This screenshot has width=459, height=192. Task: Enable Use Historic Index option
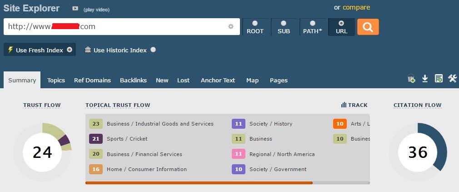pyautogui.click(x=153, y=50)
